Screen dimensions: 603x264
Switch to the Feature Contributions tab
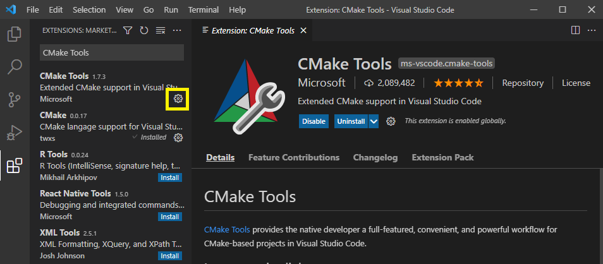(293, 157)
